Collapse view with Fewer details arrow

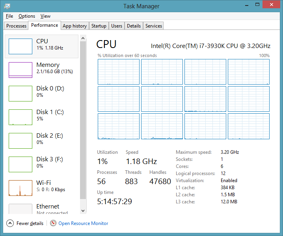pyautogui.click(x=10, y=223)
